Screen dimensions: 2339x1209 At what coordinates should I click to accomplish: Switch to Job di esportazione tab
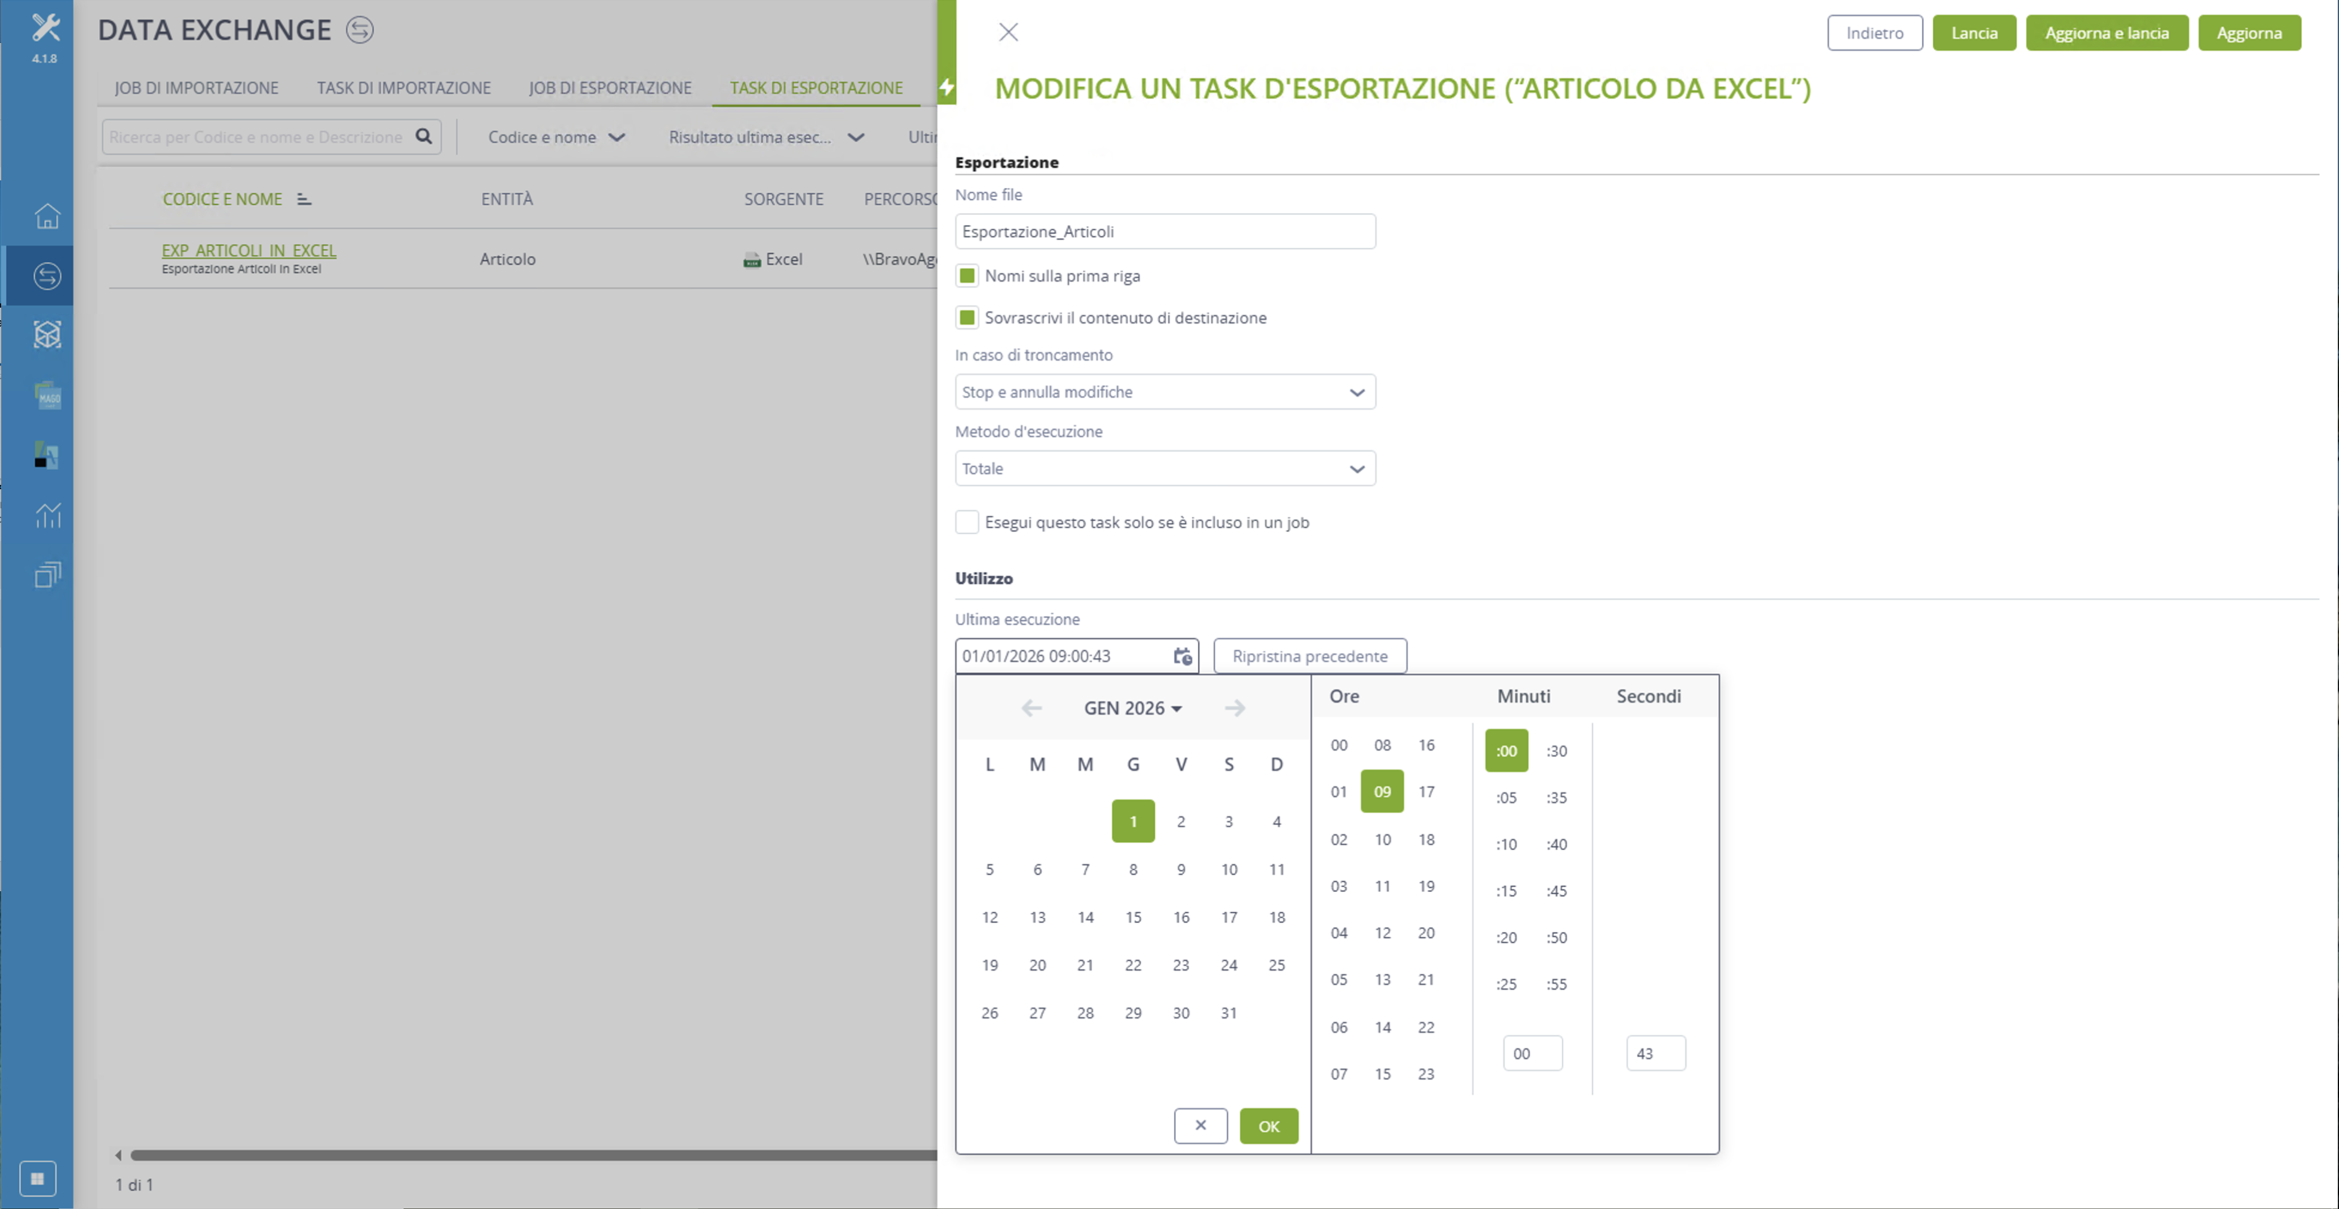(610, 88)
